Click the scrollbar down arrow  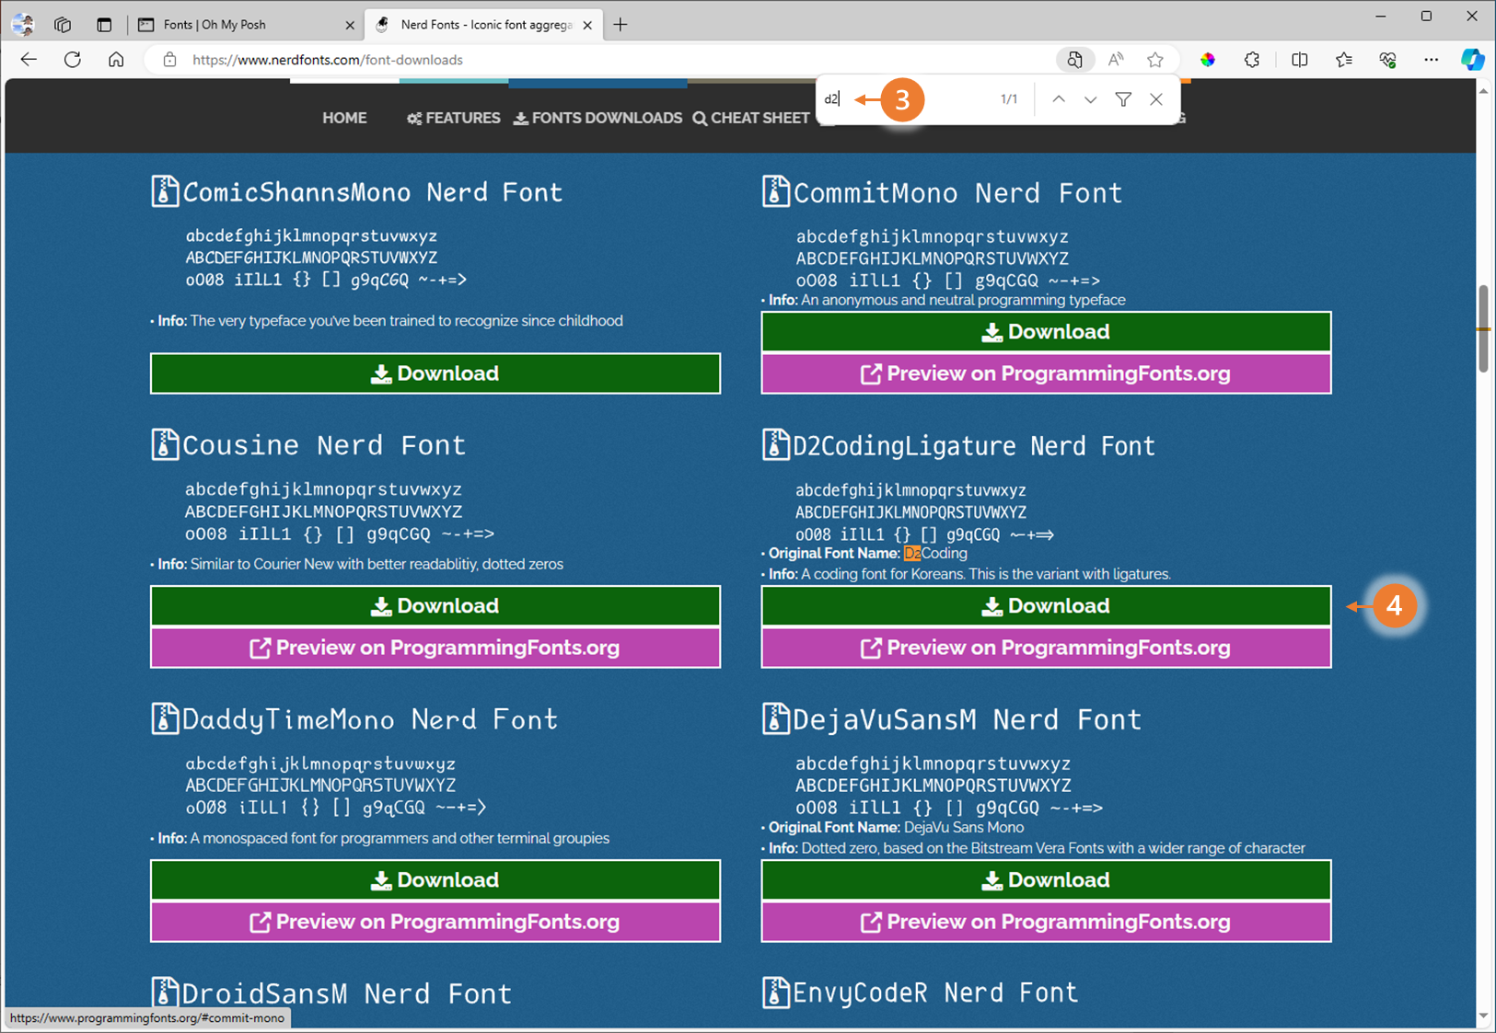(1483, 1016)
